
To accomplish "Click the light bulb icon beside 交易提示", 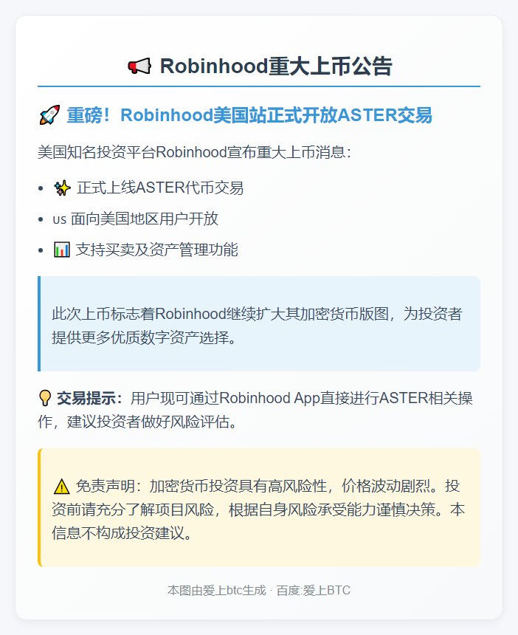I will [45, 398].
